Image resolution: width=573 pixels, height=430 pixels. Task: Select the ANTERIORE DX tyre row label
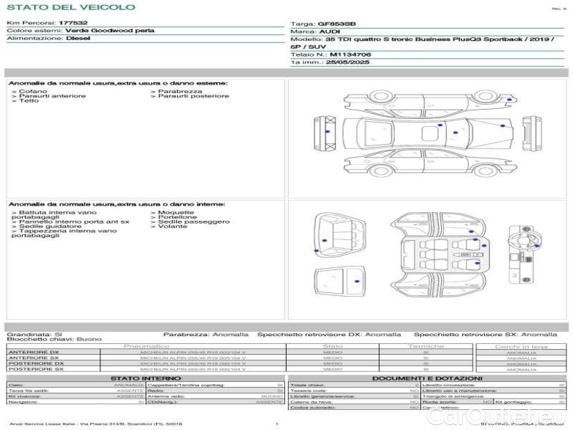click(33, 352)
